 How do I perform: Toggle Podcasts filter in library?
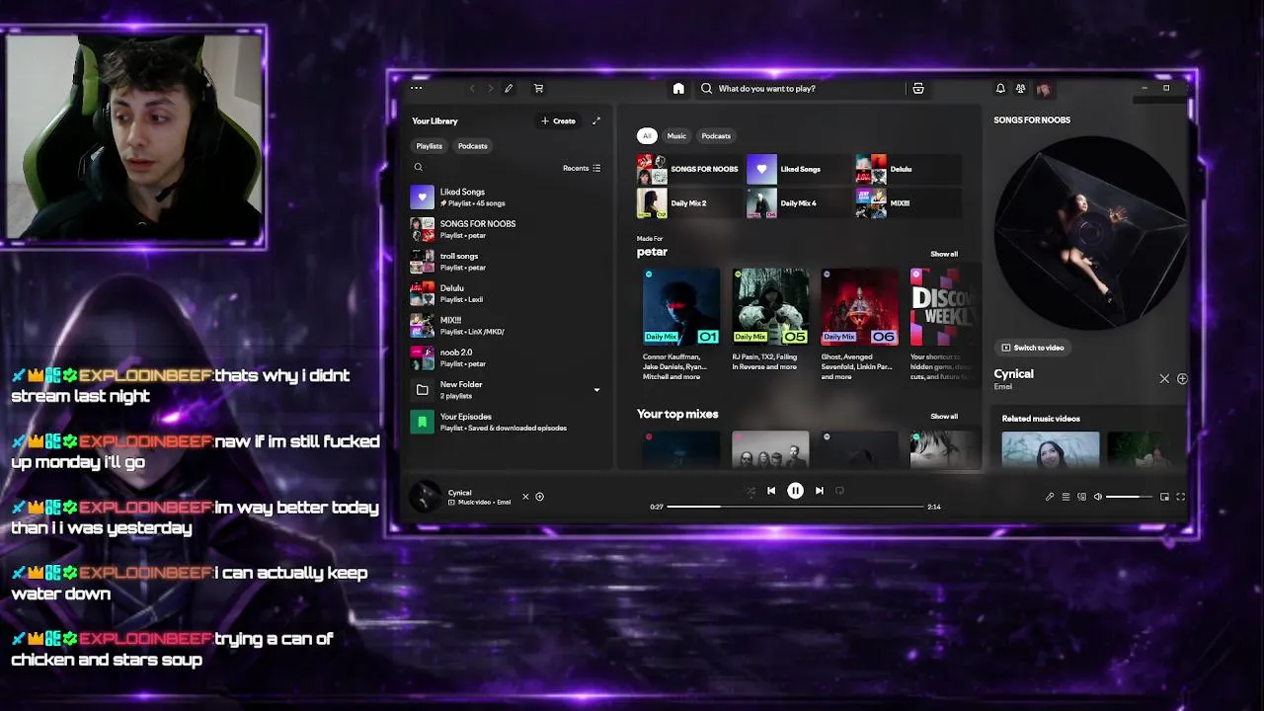[472, 146]
